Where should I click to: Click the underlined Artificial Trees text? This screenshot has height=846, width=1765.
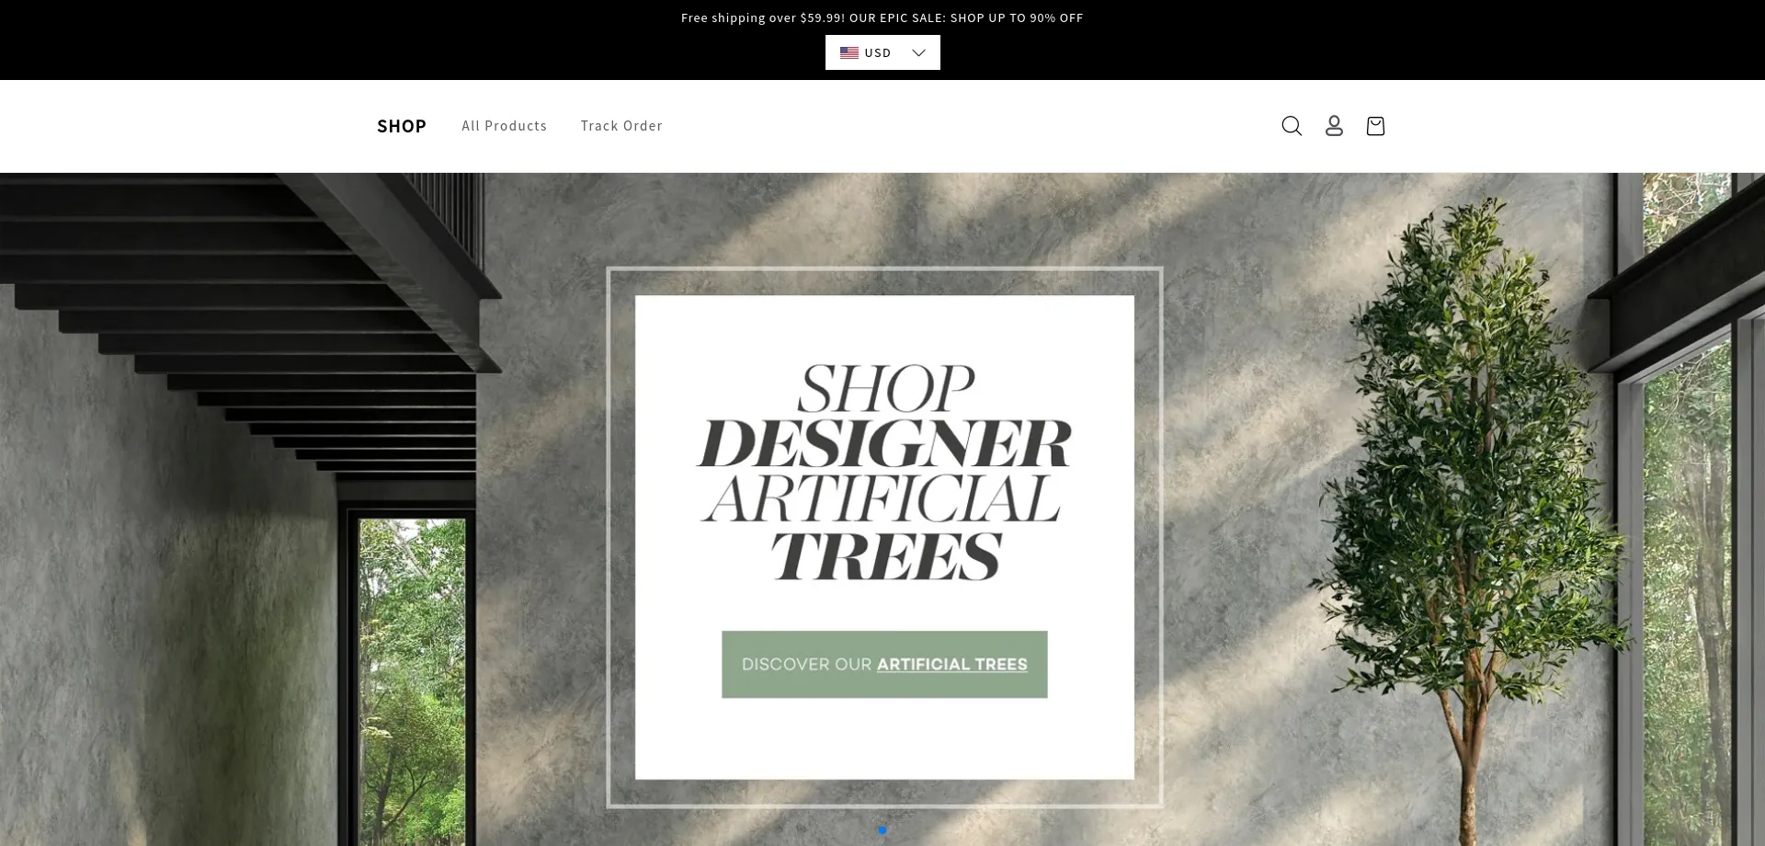click(952, 664)
